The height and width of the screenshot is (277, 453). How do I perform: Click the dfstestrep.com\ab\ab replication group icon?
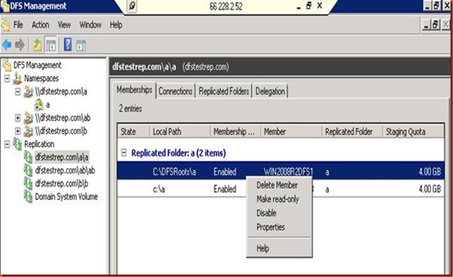pos(28,170)
